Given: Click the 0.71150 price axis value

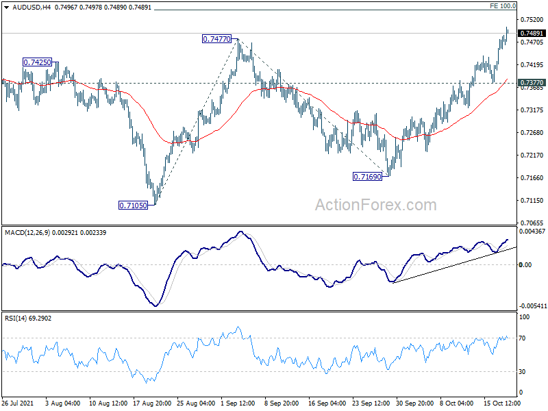Looking at the screenshot, I should [532, 200].
